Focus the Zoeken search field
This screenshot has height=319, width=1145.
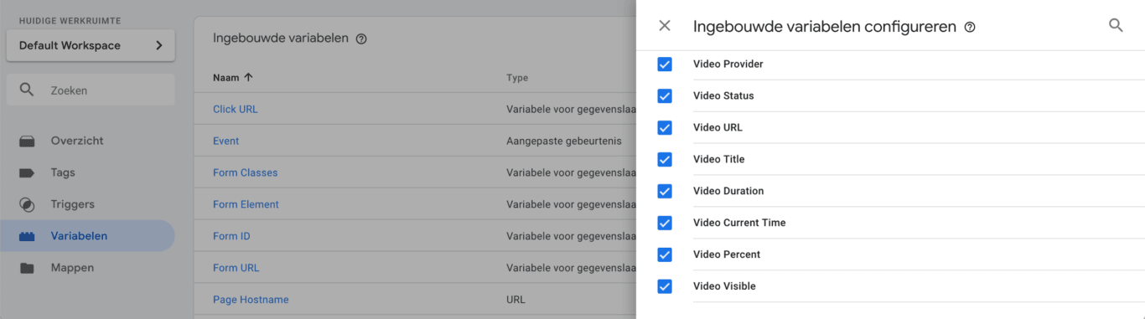[91, 90]
